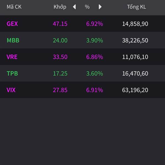Select MBB matched price 24.00
The height and width of the screenshot is (165, 165).
point(60,40)
